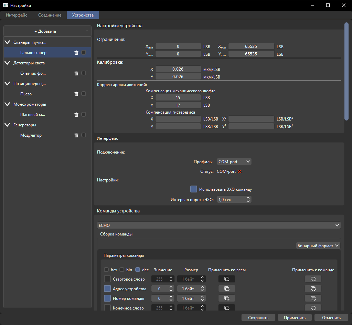Click the Xmax limit input field
This screenshot has height=325, width=352.
pyautogui.click(x=251, y=46)
